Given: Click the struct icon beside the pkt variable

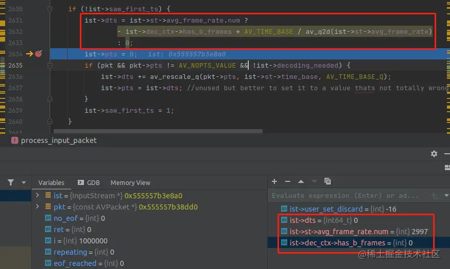Looking at the screenshot, I should (48, 206).
